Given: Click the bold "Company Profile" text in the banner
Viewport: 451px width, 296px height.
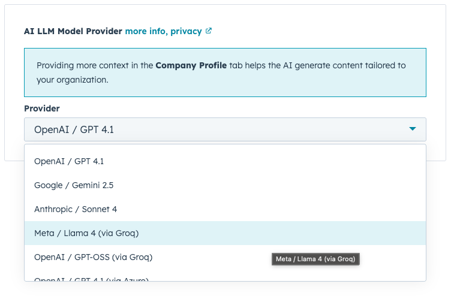Looking at the screenshot, I should coord(191,66).
